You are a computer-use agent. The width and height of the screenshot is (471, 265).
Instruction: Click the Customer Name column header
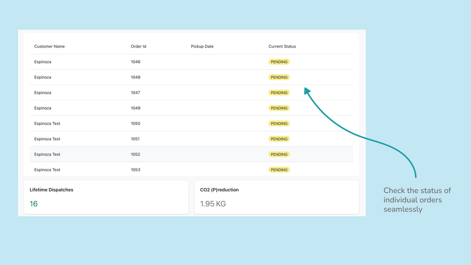coord(49,46)
